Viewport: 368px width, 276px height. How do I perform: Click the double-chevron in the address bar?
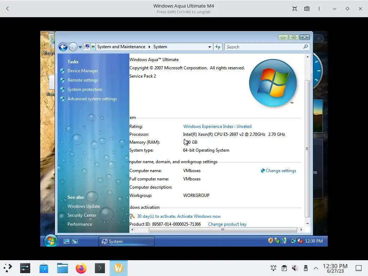[x=93, y=47]
